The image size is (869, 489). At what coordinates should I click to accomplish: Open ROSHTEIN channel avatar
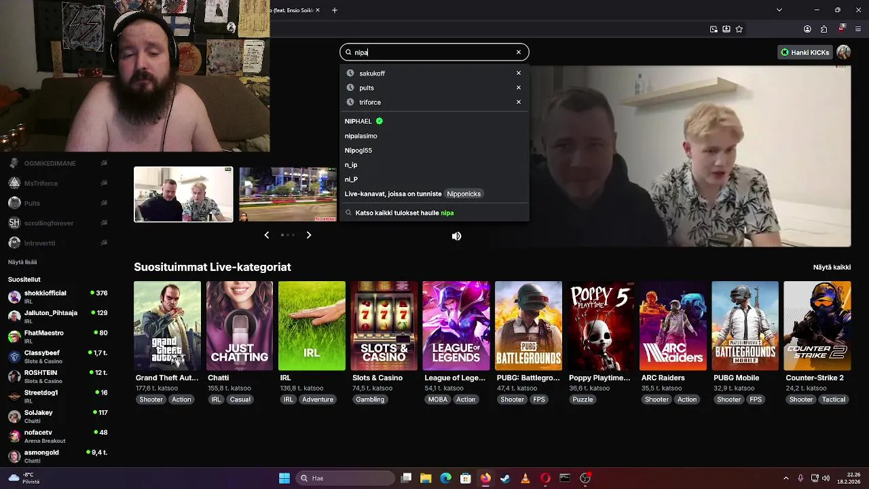tap(14, 376)
